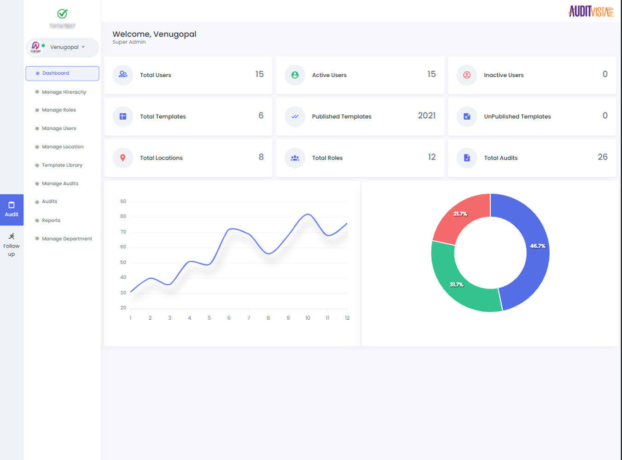The width and height of the screenshot is (622, 460).
Task: Click the Total Users count 15
Action: tap(260, 74)
